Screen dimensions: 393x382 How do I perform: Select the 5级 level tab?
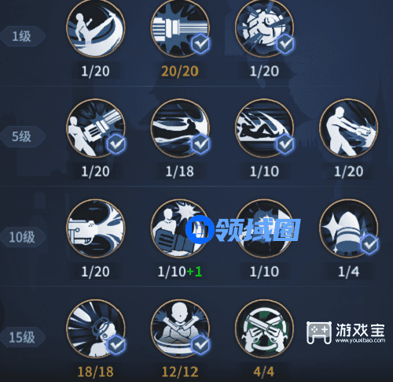(23, 136)
